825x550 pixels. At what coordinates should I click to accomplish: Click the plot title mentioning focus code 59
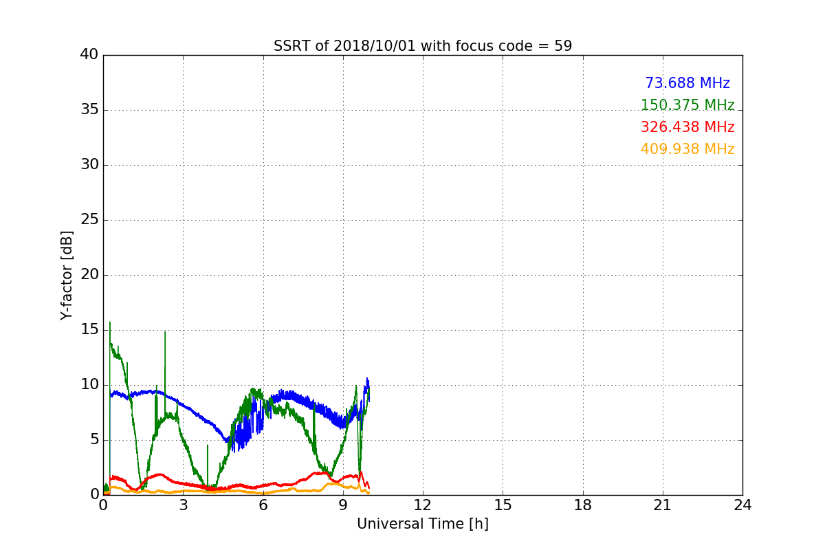(423, 46)
